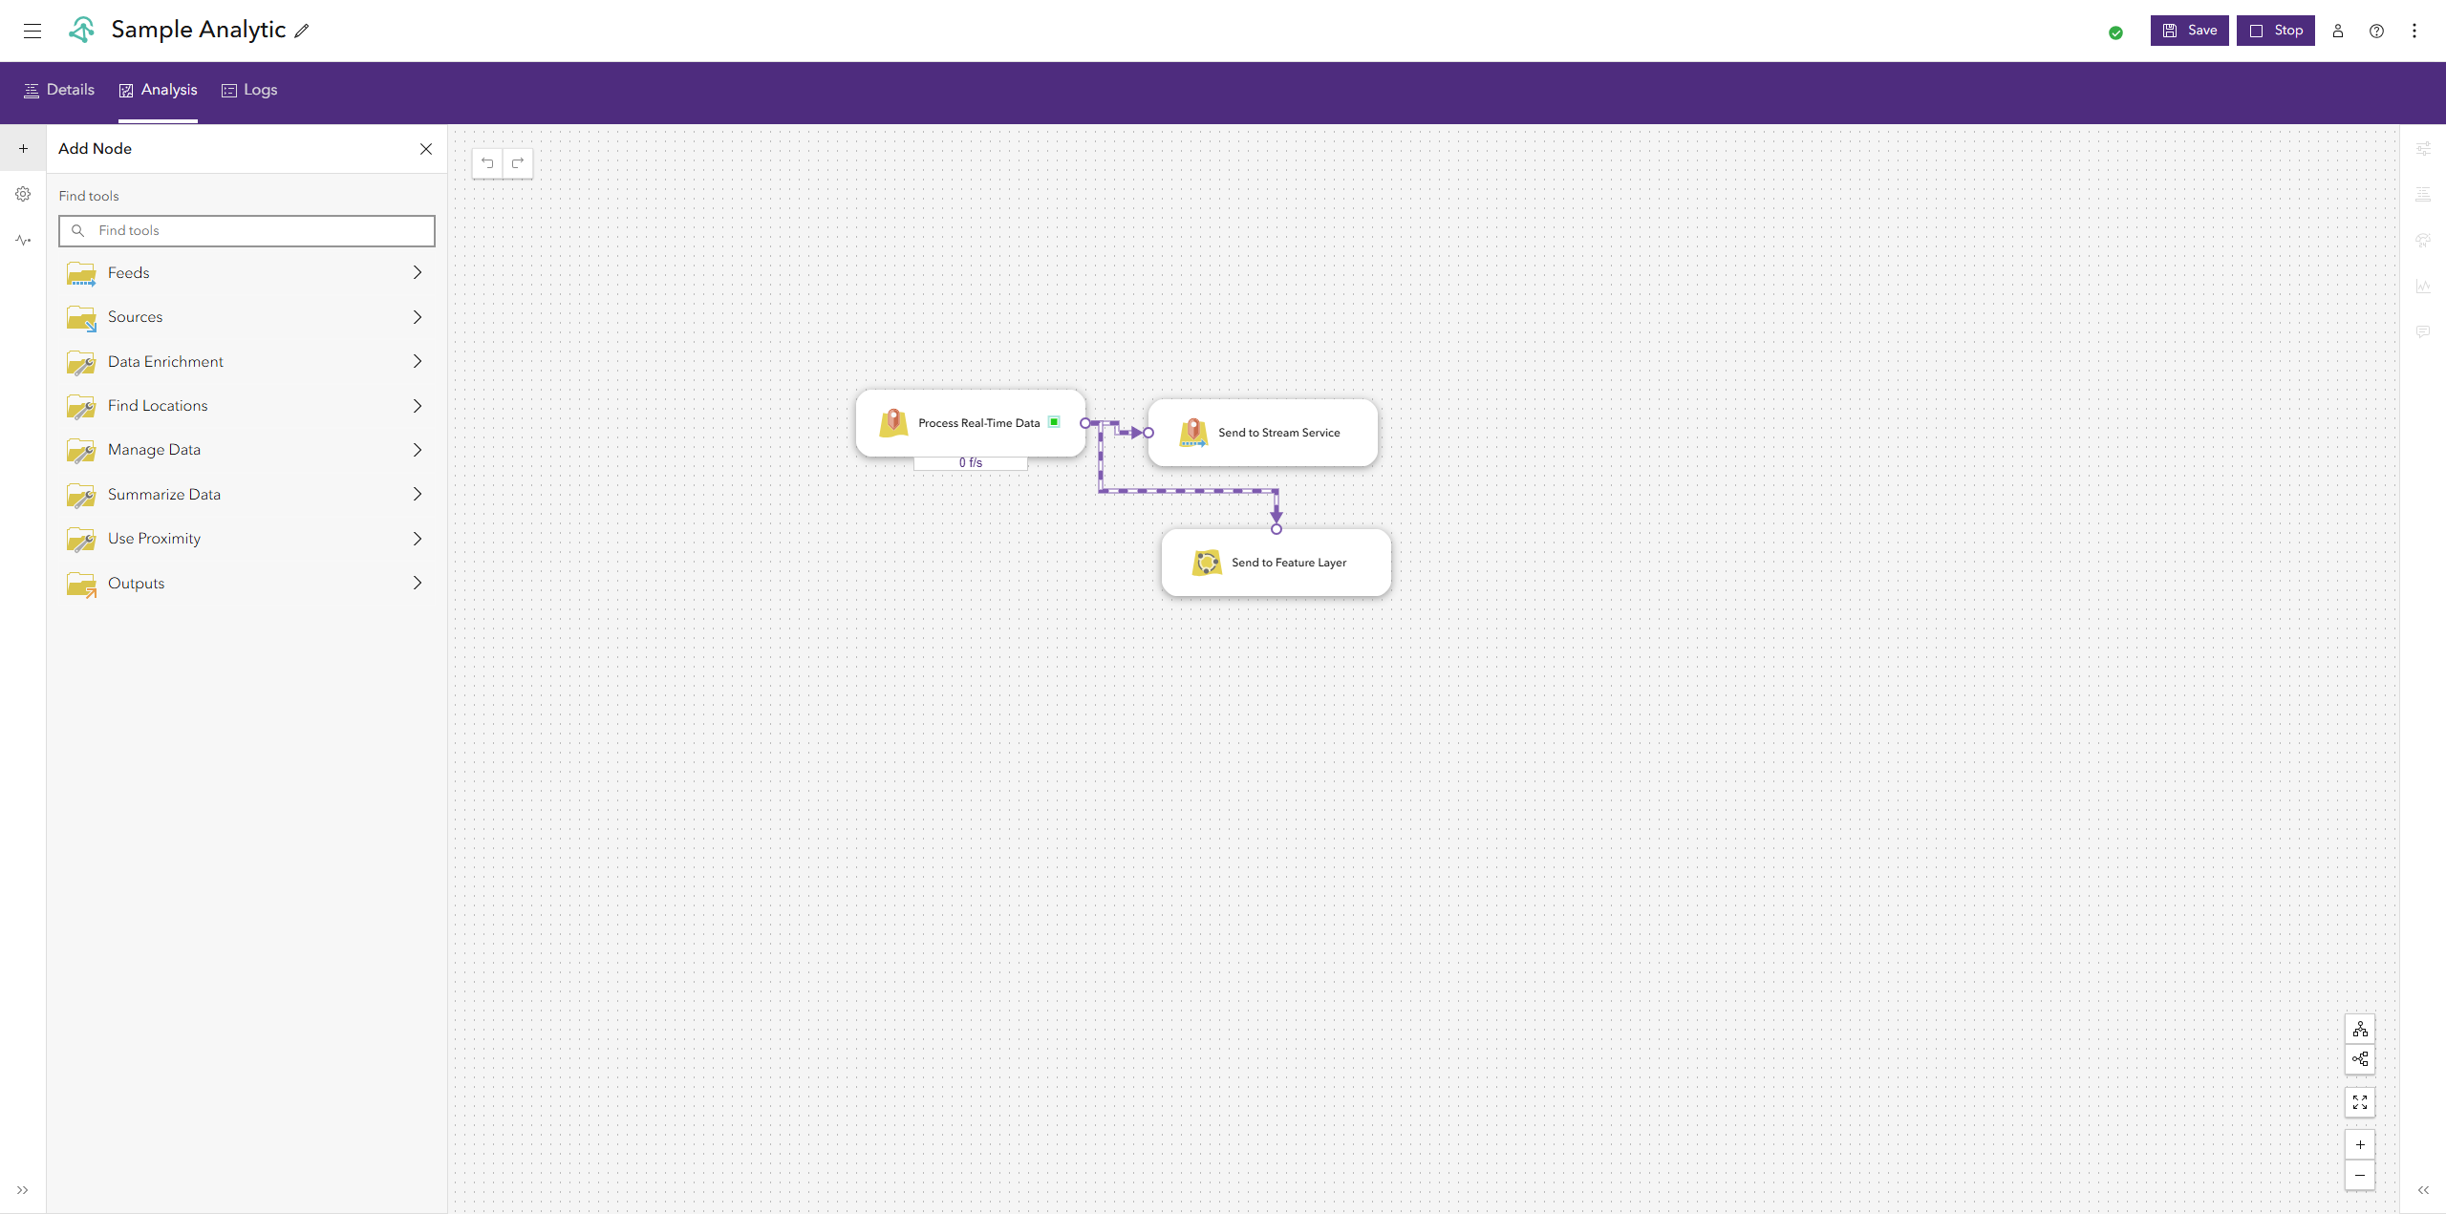Click the redo arrow on canvas
This screenshot has width=2446, height=1214.
(x=518, y=163)
